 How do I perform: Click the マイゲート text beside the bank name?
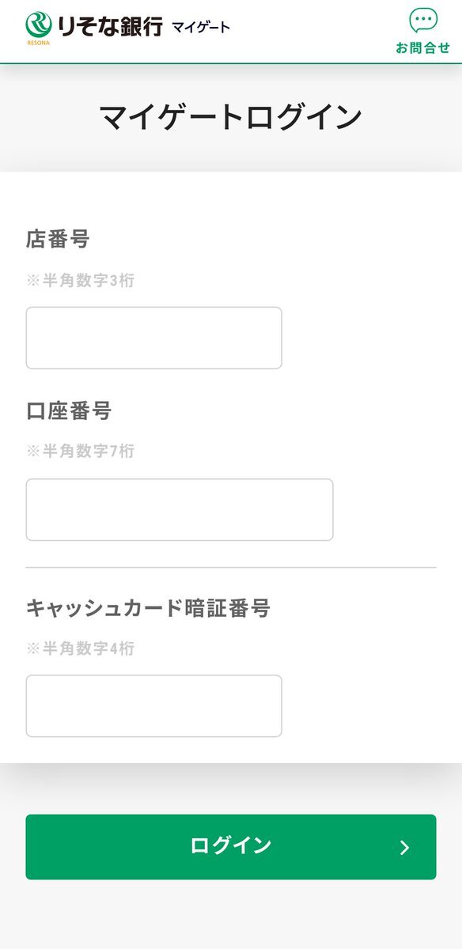coord(201,28)
